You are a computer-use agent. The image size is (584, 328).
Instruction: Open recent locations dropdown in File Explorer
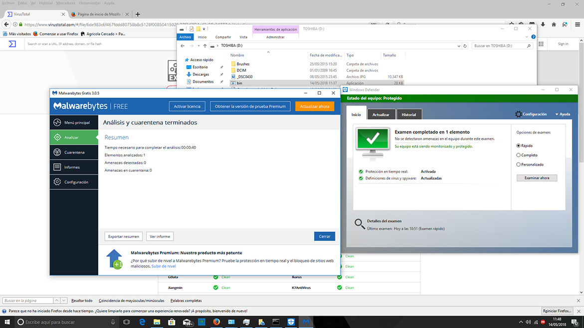[198, 46]
